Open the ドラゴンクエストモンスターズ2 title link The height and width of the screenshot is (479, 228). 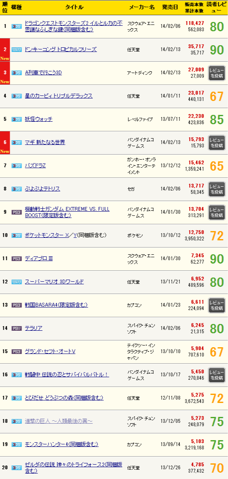[73, 26]
